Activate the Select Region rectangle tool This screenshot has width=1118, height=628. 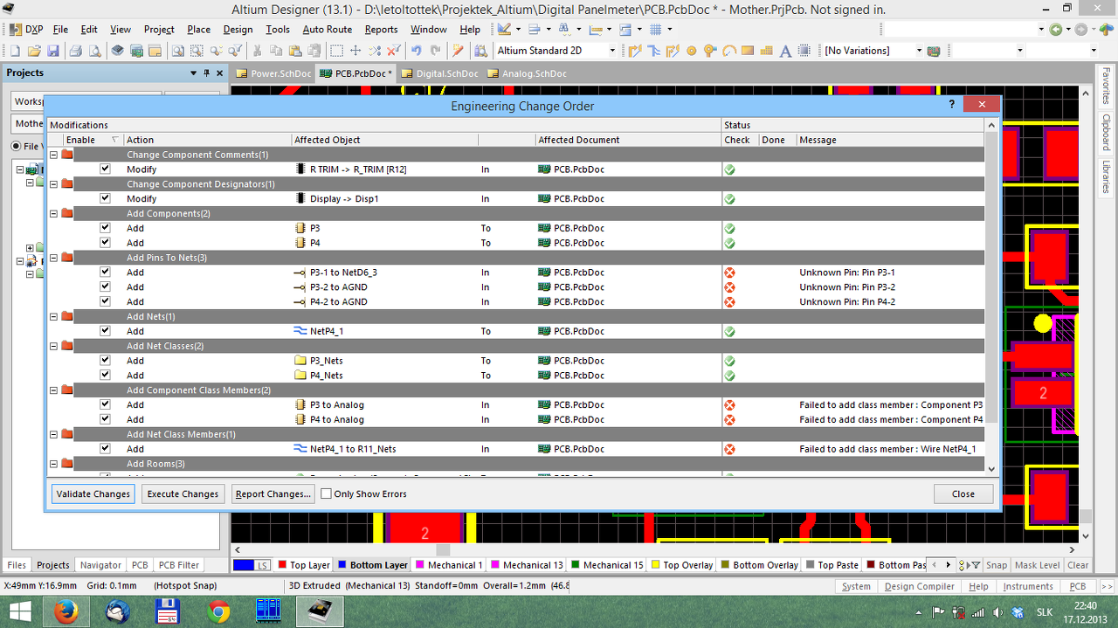pos(336,51)
